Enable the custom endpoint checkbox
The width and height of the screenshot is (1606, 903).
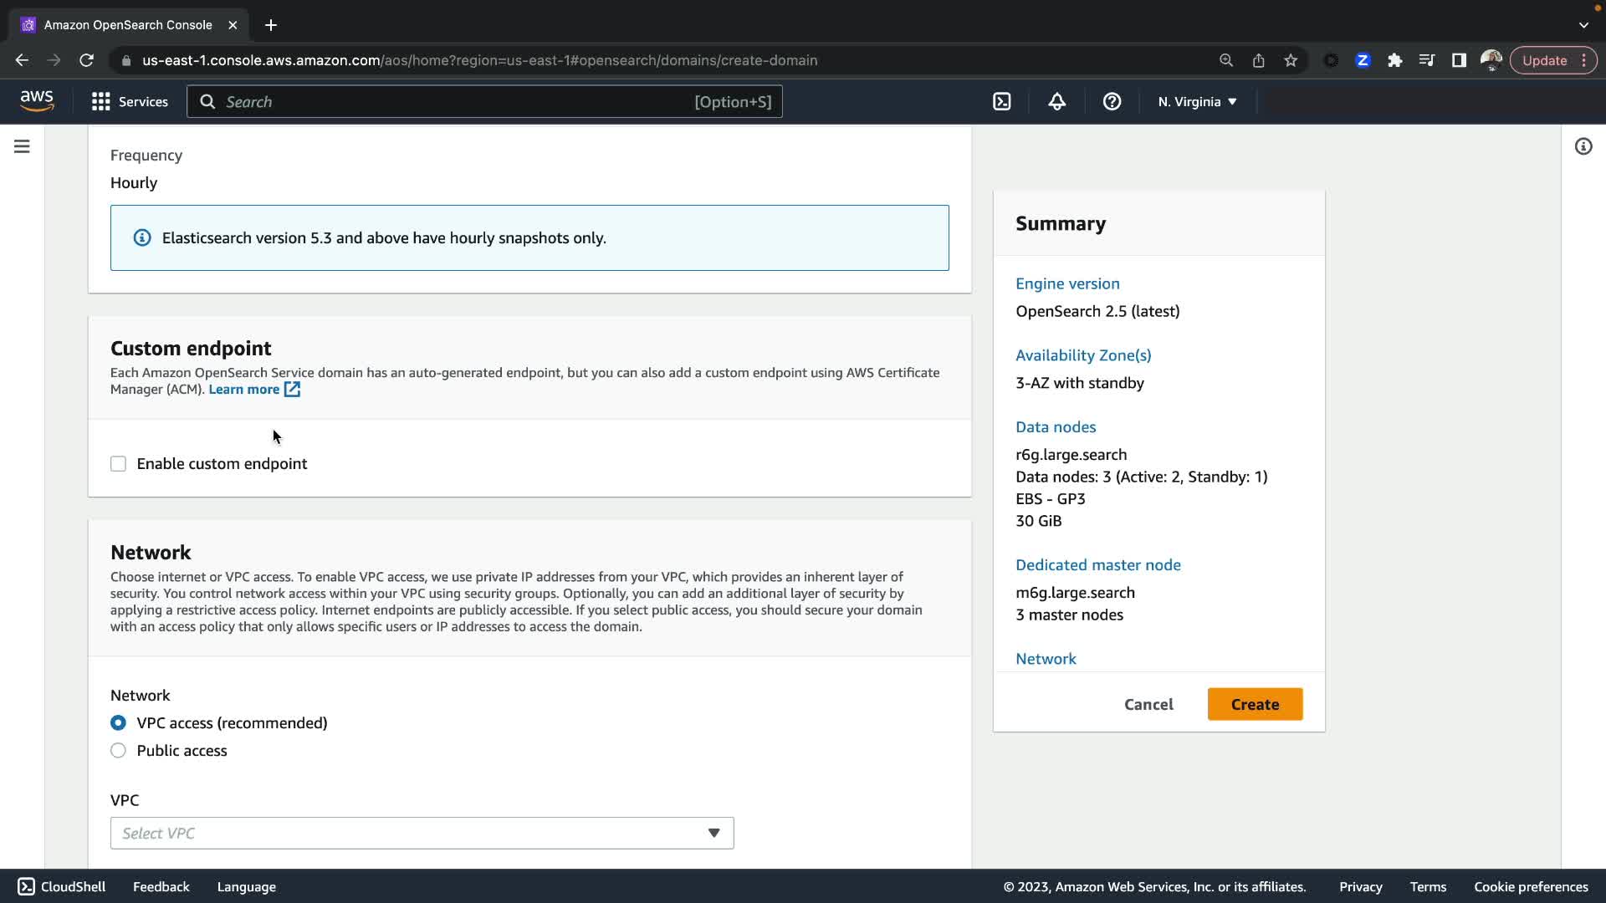pos(118,464)
